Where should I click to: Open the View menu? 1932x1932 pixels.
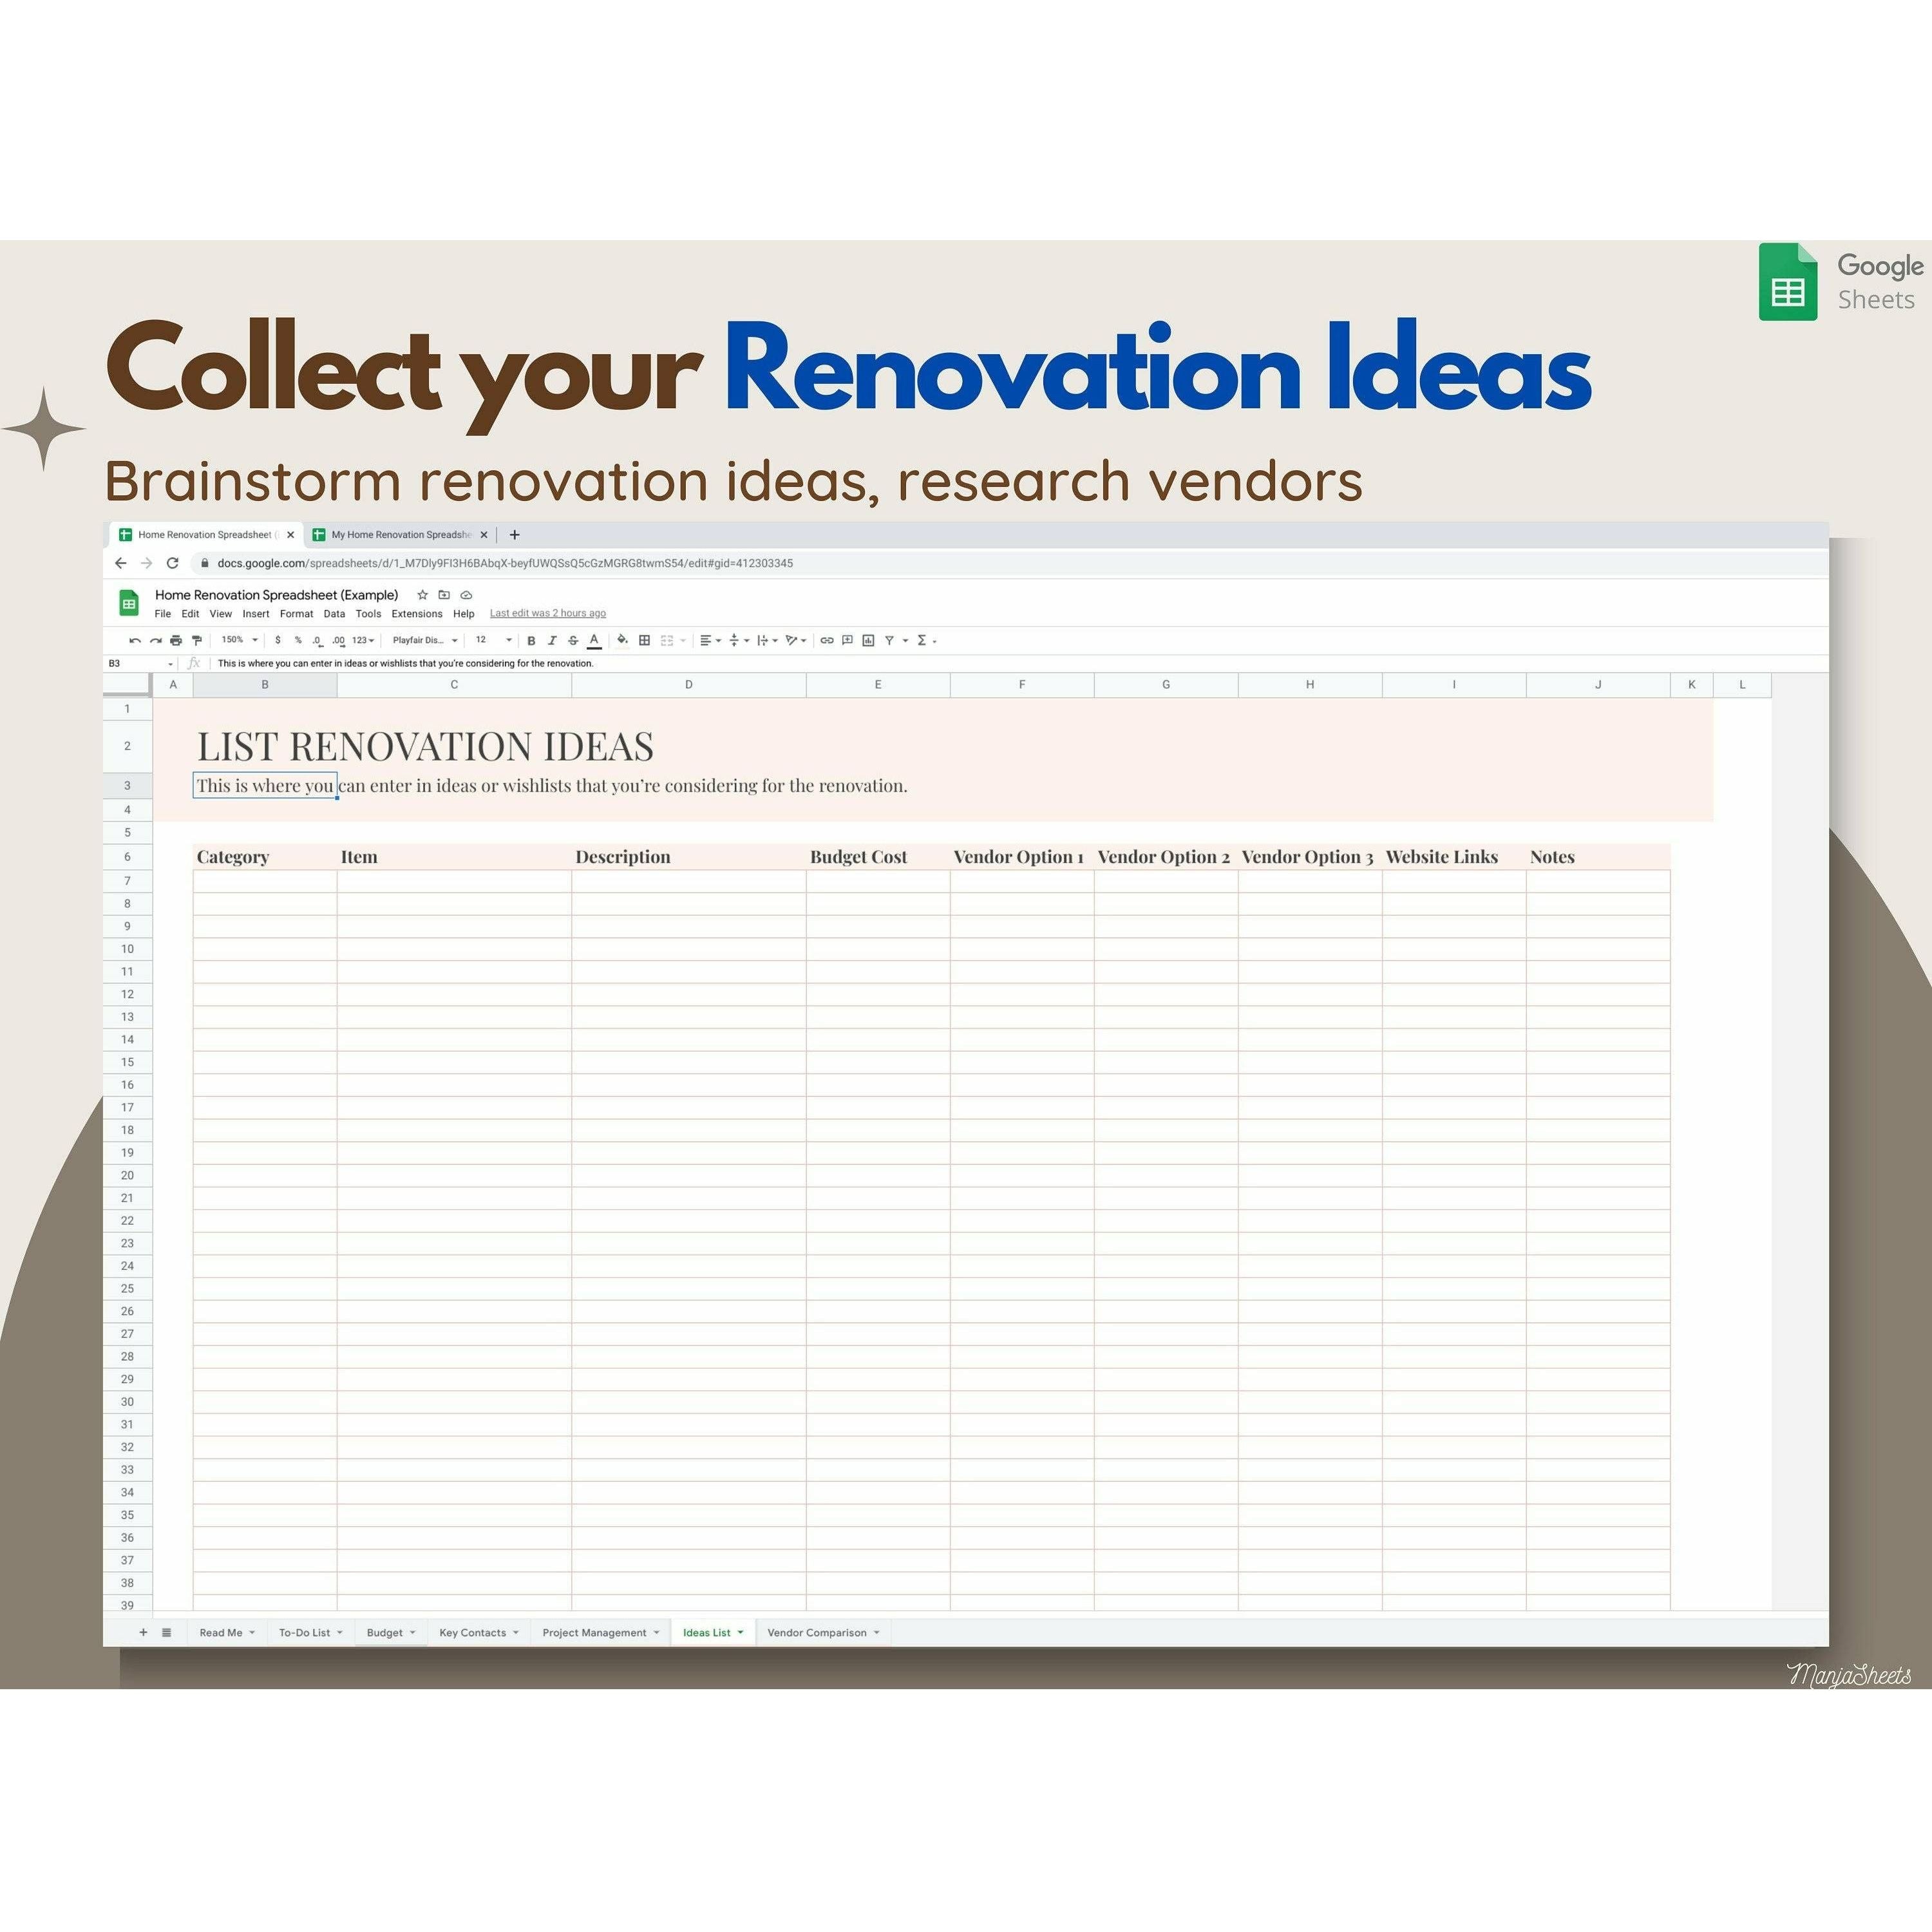tap(221, 614)
